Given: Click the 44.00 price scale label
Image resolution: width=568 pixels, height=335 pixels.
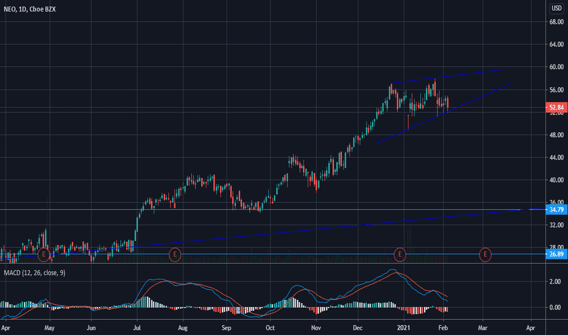Looking at the screenshot, I should [556, 158].
